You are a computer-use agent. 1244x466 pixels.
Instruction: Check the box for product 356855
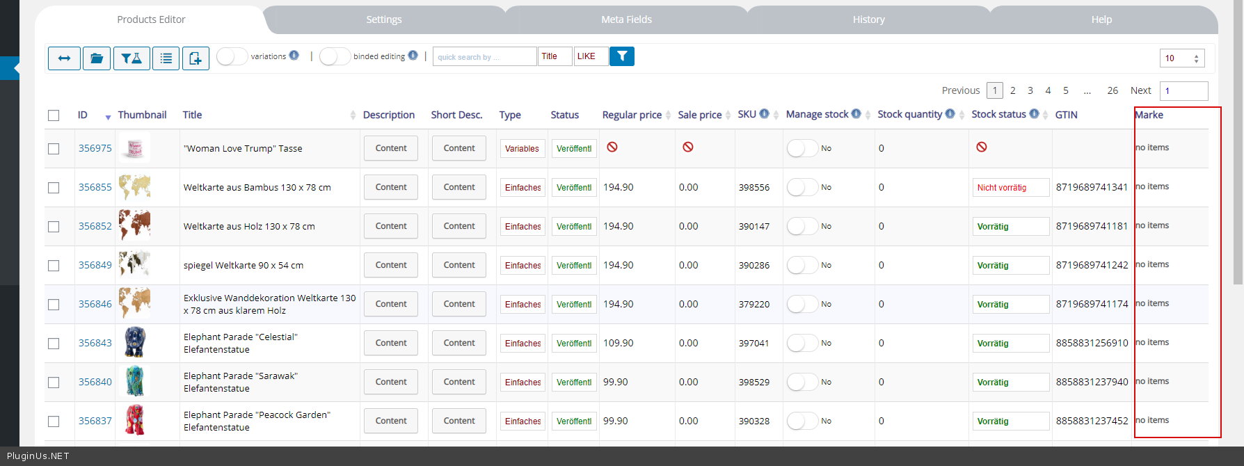coord(54,188)
